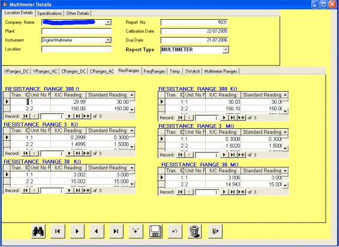
Task: Undo changes with the undo arrow button
Action: tap(175, 231)
